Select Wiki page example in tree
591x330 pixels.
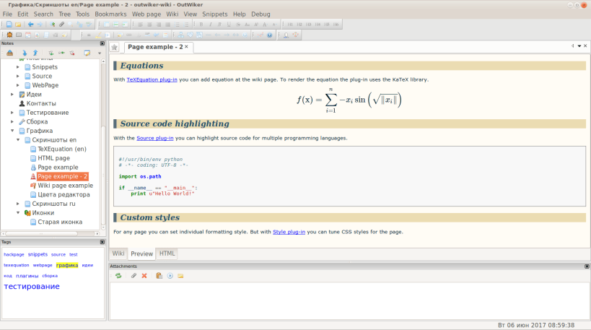pyautogui.click(x=65, y=186)
